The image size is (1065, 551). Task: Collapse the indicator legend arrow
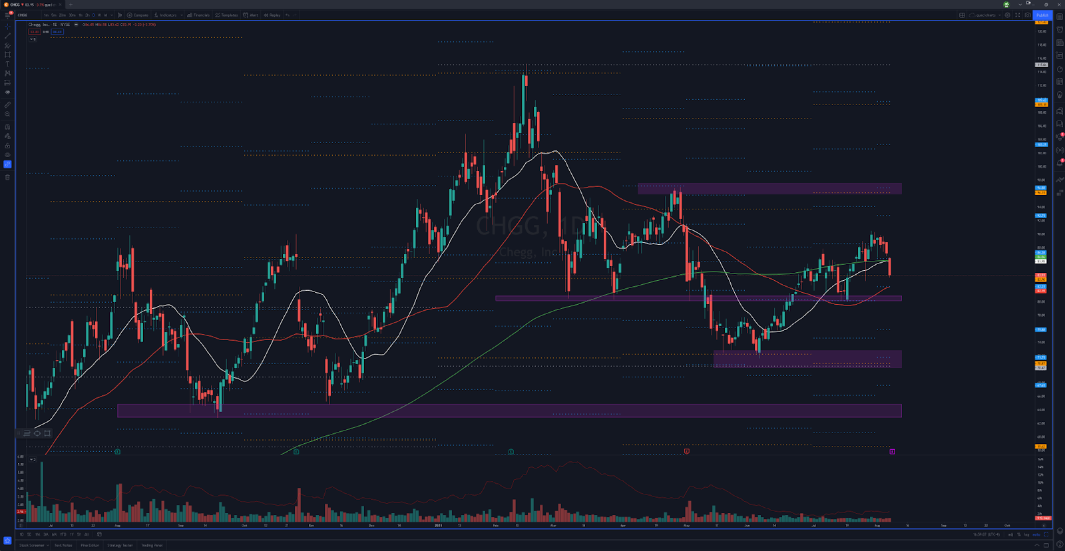[x=32, y=39]
